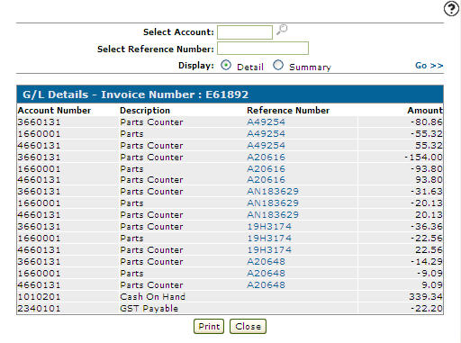The height and width of the screenshot is (343, 461).
Task: Click Parts description in the -20.13 row
Action: (x=131, y=203)
